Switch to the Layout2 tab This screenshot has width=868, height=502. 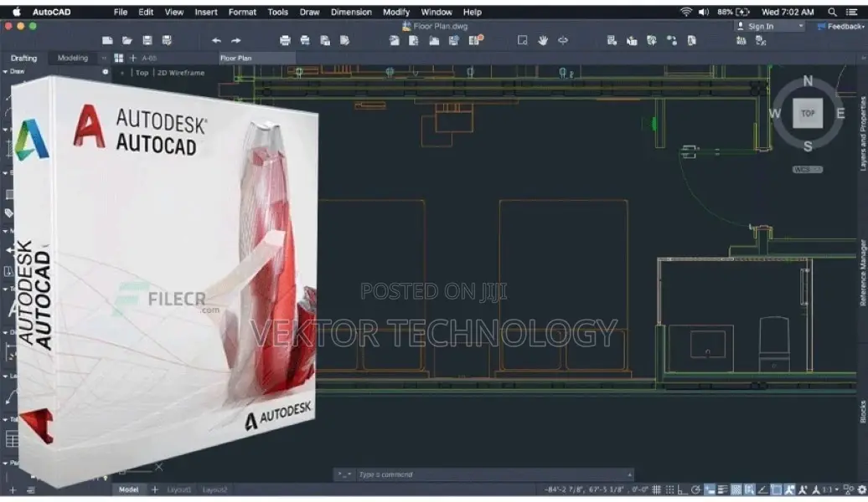(x=214, y=489)
